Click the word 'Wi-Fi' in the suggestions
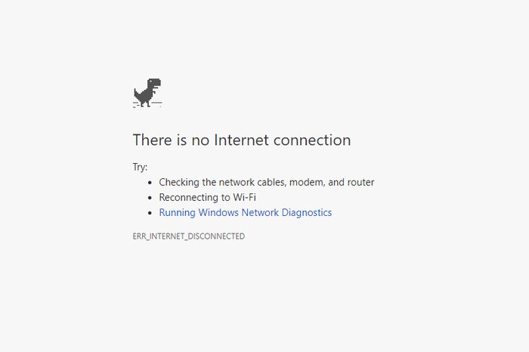 point(244,197)
